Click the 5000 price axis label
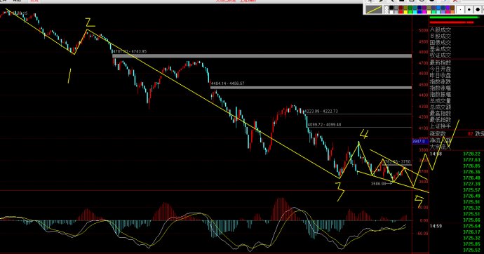Image resolution: width=484 pixels, height=254 pixels. pos(423,30)
